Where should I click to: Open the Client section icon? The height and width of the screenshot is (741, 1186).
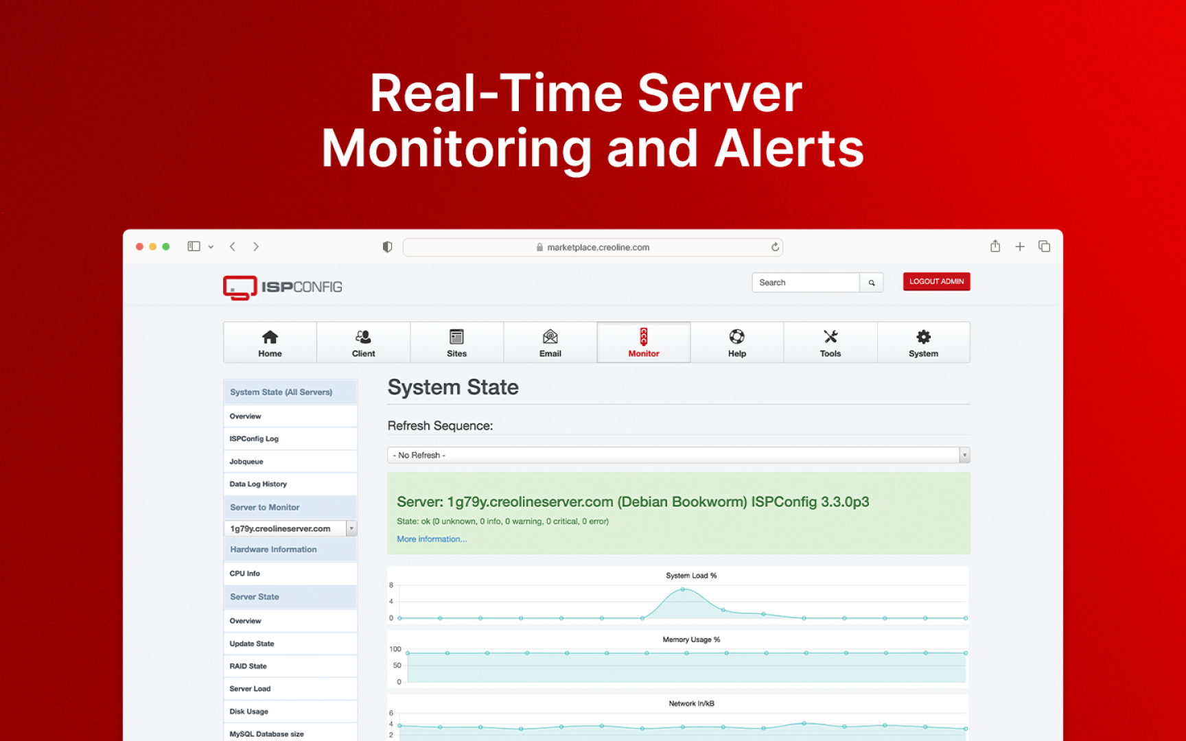pyautogui.click(x=363, y=337)
